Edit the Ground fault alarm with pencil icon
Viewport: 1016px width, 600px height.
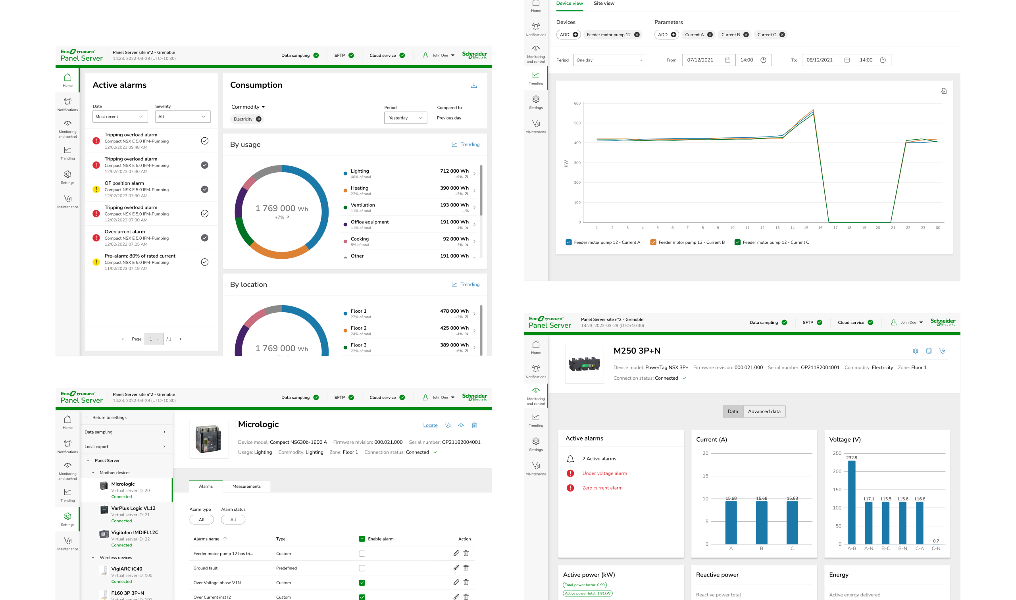tap(456, 567)
